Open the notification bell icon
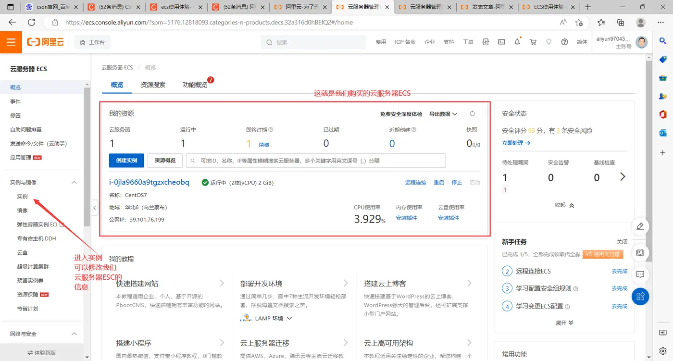 click(x=517, y=42)
